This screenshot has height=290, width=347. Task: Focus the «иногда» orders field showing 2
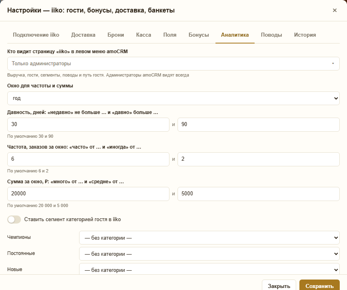pyautogui.click(x=259, y=159)
